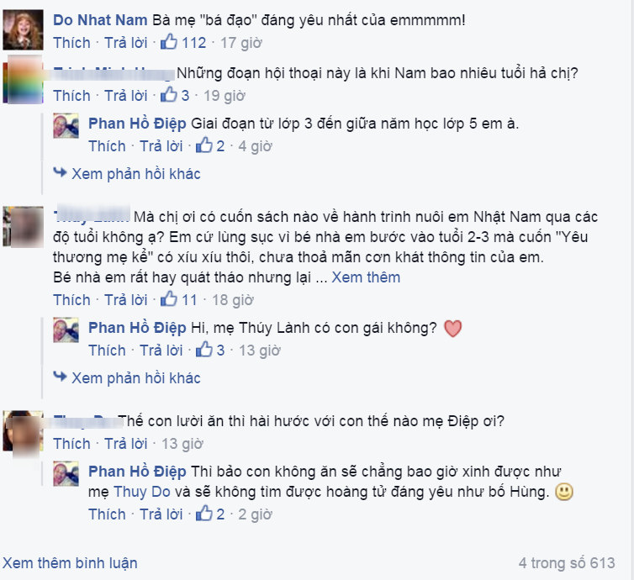Click Phan Hồ Điệp's avatar on the lớp 3 reply
The height and width of the screenshot is (580, 634).
click(66, 126)
